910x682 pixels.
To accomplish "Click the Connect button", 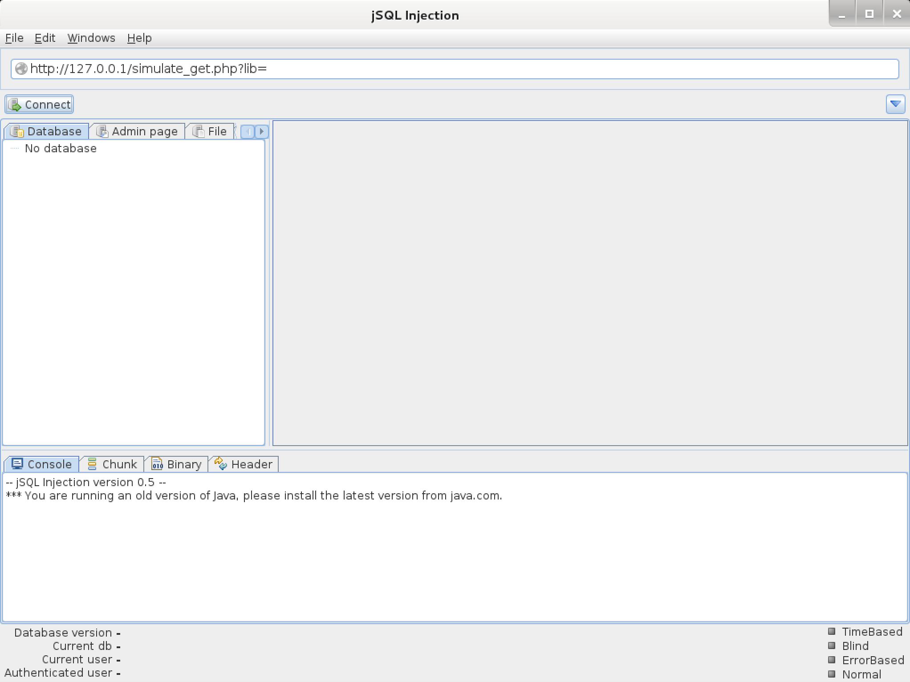I will [x=39, y=105].
